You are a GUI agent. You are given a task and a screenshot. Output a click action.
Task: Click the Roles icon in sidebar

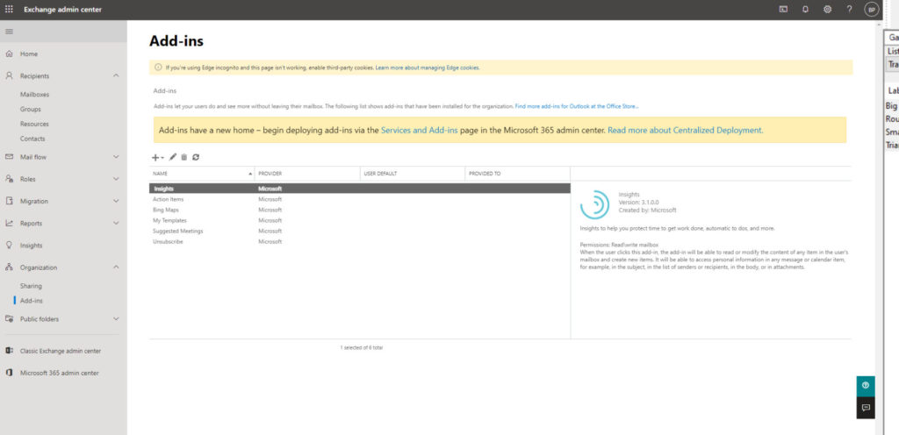[9, 179]
